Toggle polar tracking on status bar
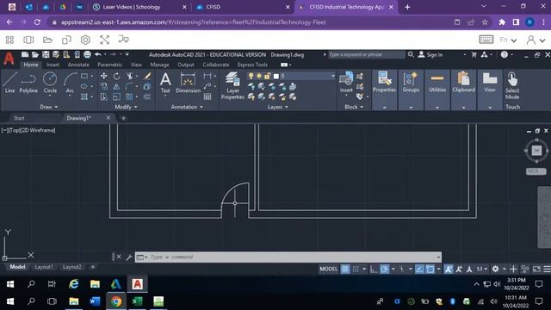The width and height of the screenshot is (551, 310). [385, 270]
